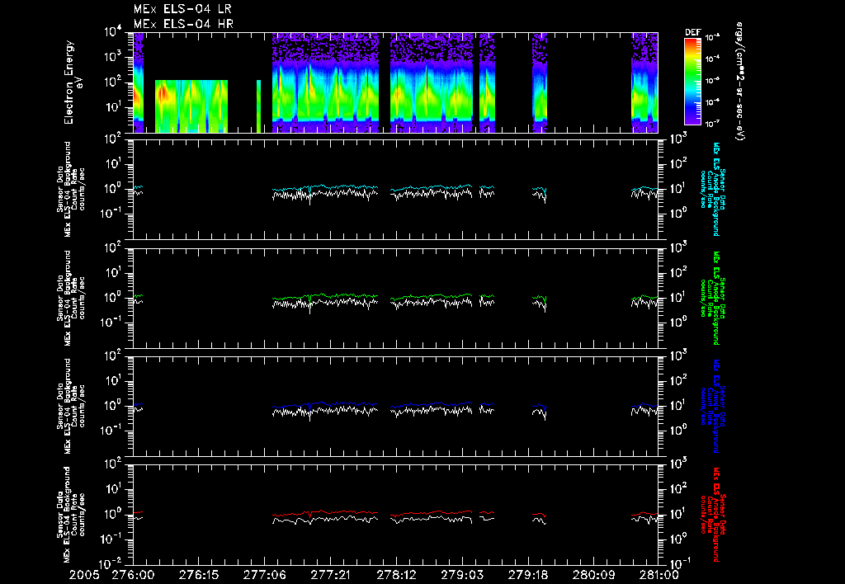Click the 278:12 time axis label
This screenshot has height=584, width=845.
[395, 575]
